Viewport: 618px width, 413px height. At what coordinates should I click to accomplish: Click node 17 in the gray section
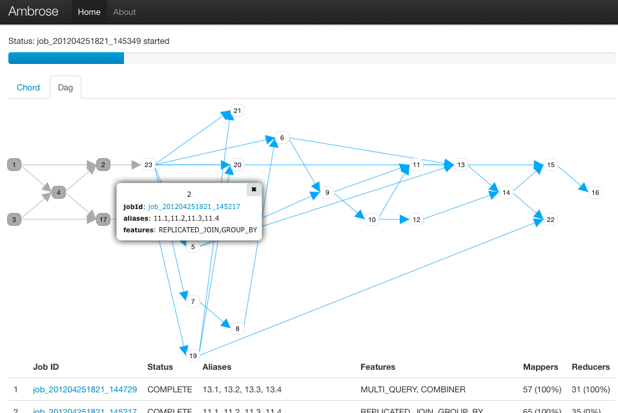(x=103, y=219)
